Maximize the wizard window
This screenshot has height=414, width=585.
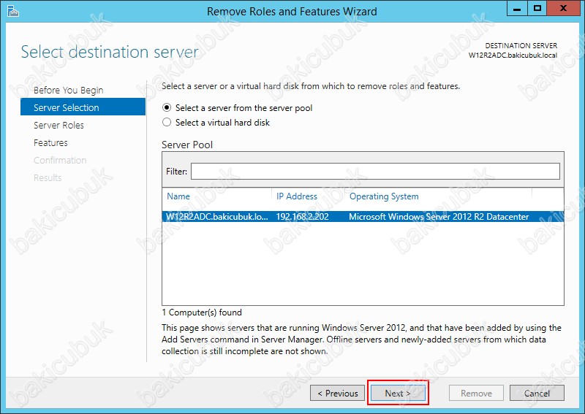537,8
